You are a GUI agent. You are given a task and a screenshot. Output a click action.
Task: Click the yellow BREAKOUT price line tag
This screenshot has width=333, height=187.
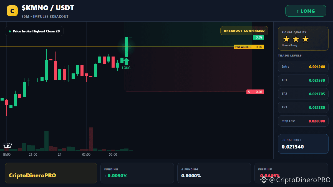coord(249,47)
